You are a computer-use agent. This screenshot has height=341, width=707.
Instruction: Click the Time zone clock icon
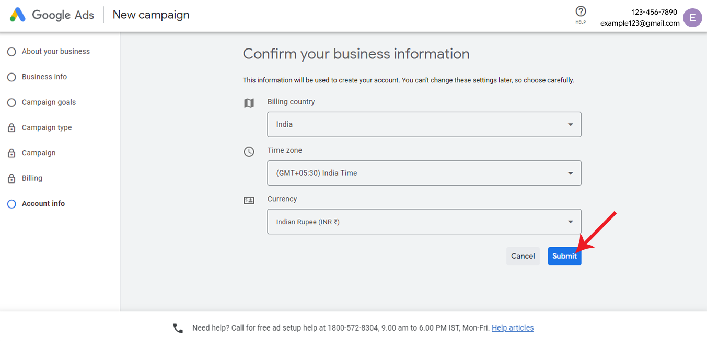[249, 152]
